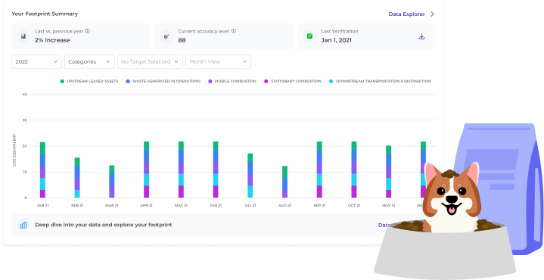Click the JUL 21 stacked bar

250,176
